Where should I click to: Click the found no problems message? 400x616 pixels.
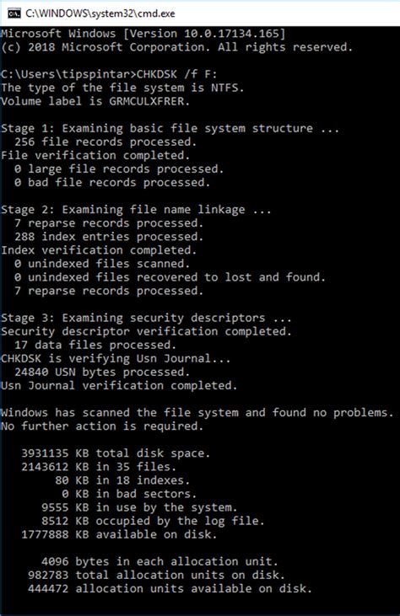tap(197, 413)
